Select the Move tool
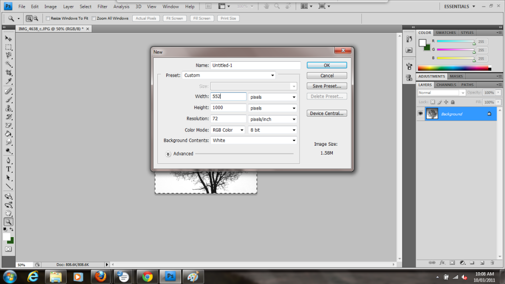505x284 pixels. click(8, 39)
